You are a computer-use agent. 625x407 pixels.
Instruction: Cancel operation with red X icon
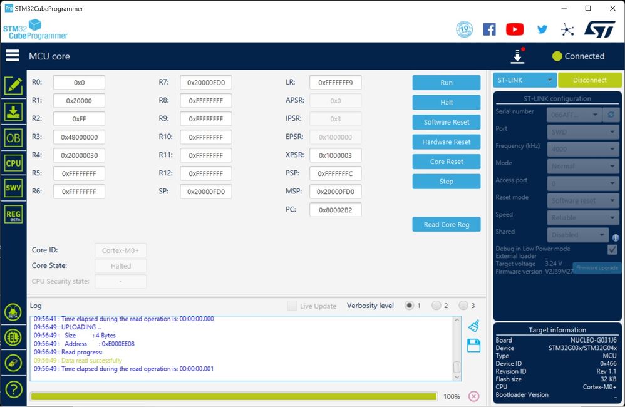point(473,396)
